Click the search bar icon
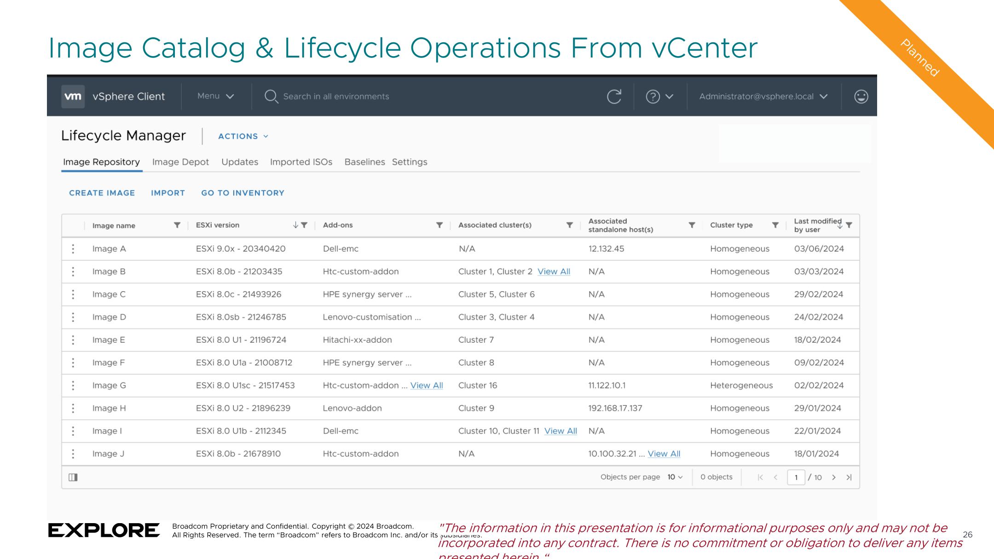 [x=270, y=96]
